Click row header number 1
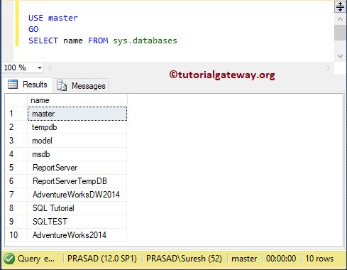The height and width of the screenshot is (270, 347). point(16,114)
